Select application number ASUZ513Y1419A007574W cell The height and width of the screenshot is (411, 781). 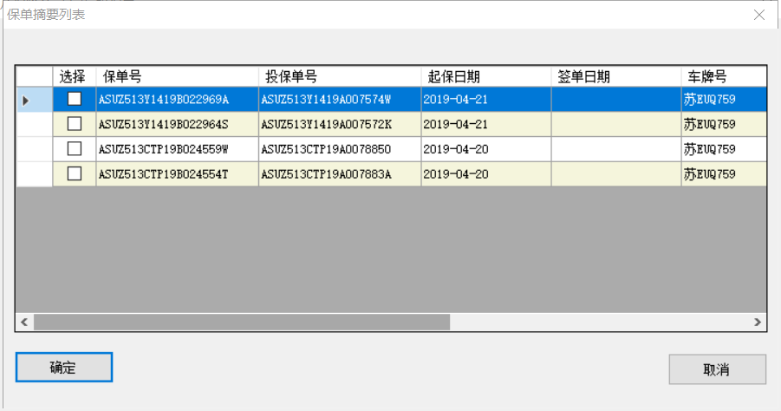pos(340,99)
